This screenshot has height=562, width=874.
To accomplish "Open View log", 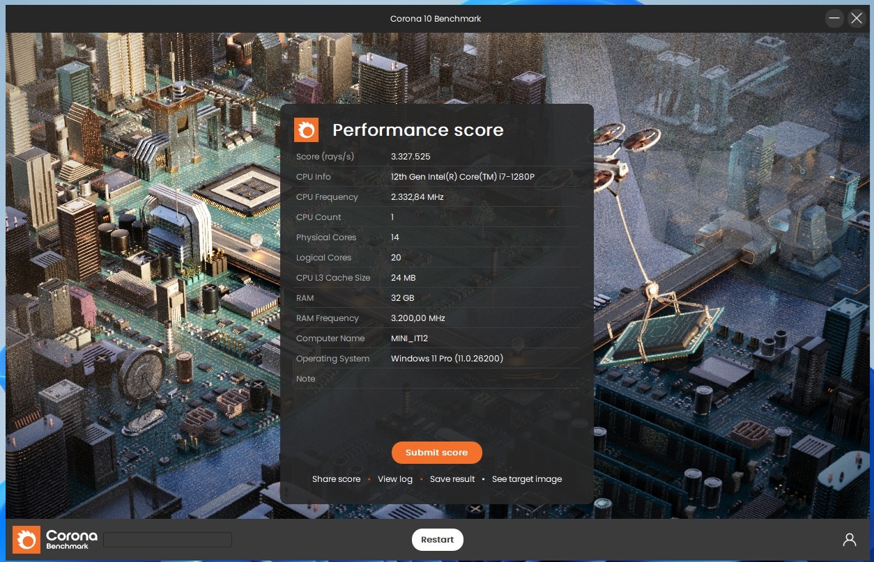I will point(395,479).
